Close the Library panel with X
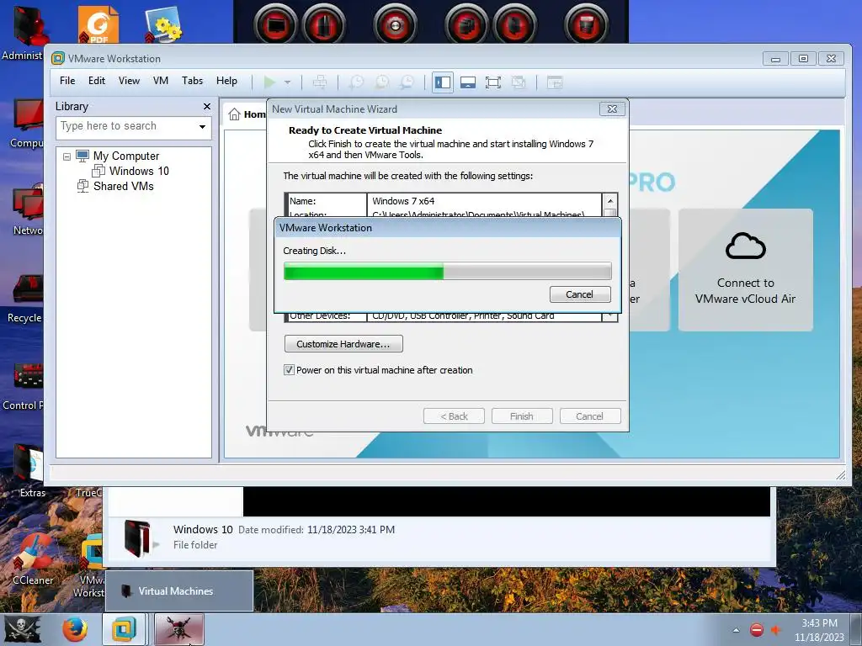This screenshot has width=862, height=646. pos(207,107)
